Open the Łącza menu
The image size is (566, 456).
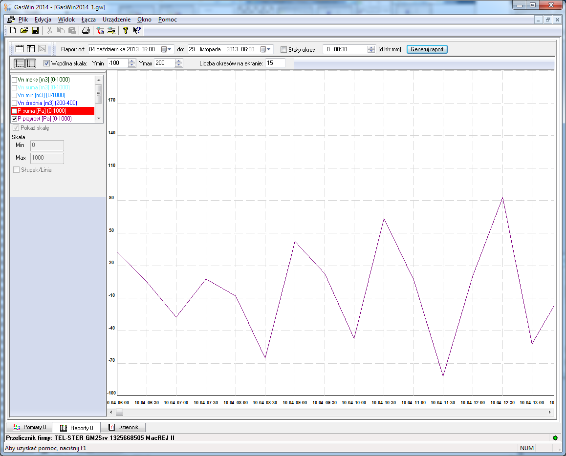point(88,20)
